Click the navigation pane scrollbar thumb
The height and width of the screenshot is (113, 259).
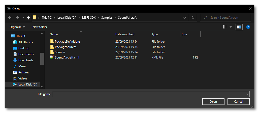(x=42, y=59)
